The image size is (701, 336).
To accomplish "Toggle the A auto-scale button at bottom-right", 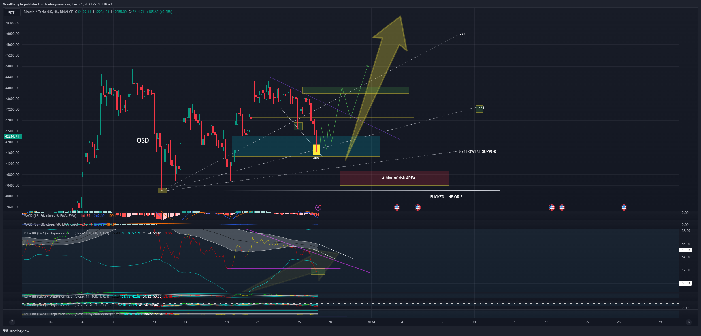I will [x=689, y=322].
